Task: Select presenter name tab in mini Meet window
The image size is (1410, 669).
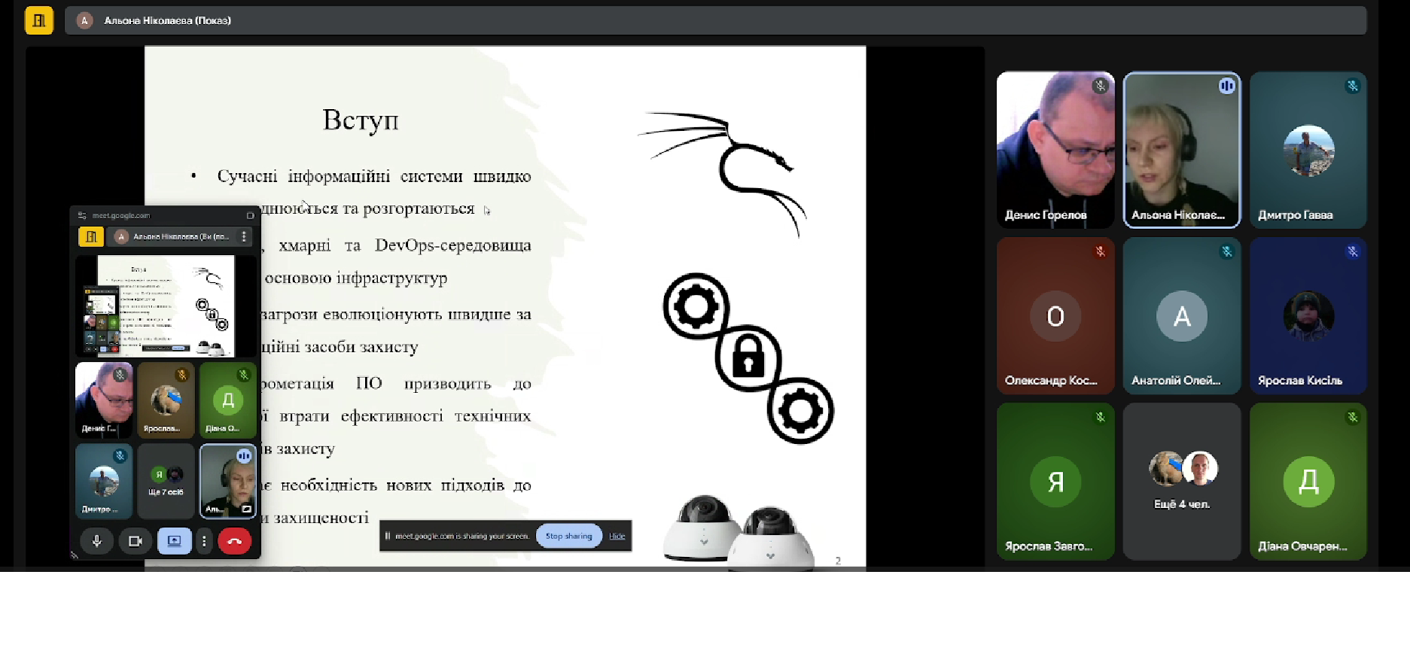Action: [178, 236]
